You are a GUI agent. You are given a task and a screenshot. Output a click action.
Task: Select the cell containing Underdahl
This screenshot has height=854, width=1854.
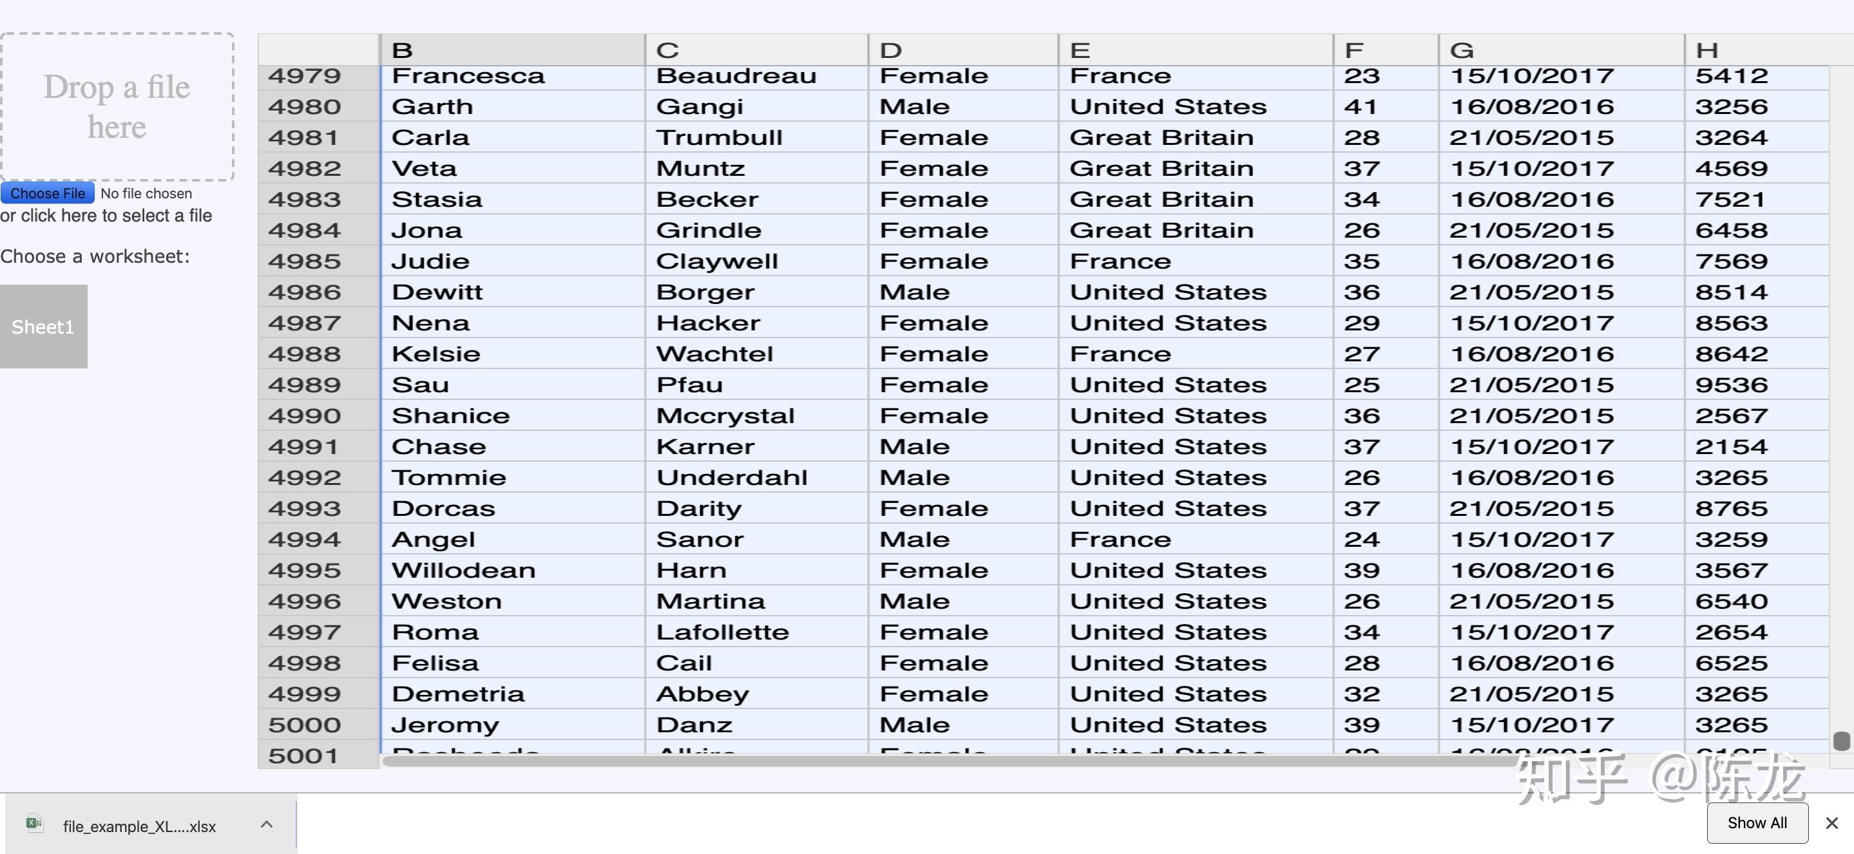pos(756,478)
